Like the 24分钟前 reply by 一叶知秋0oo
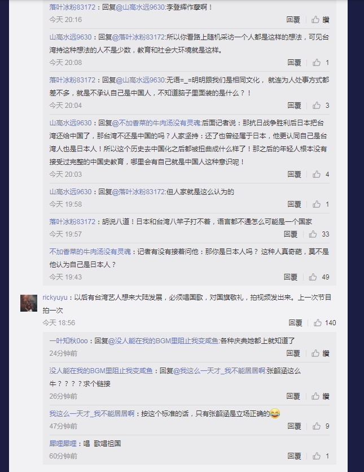Viewport: 364px width, 472px height. click(x=315, y=353)
